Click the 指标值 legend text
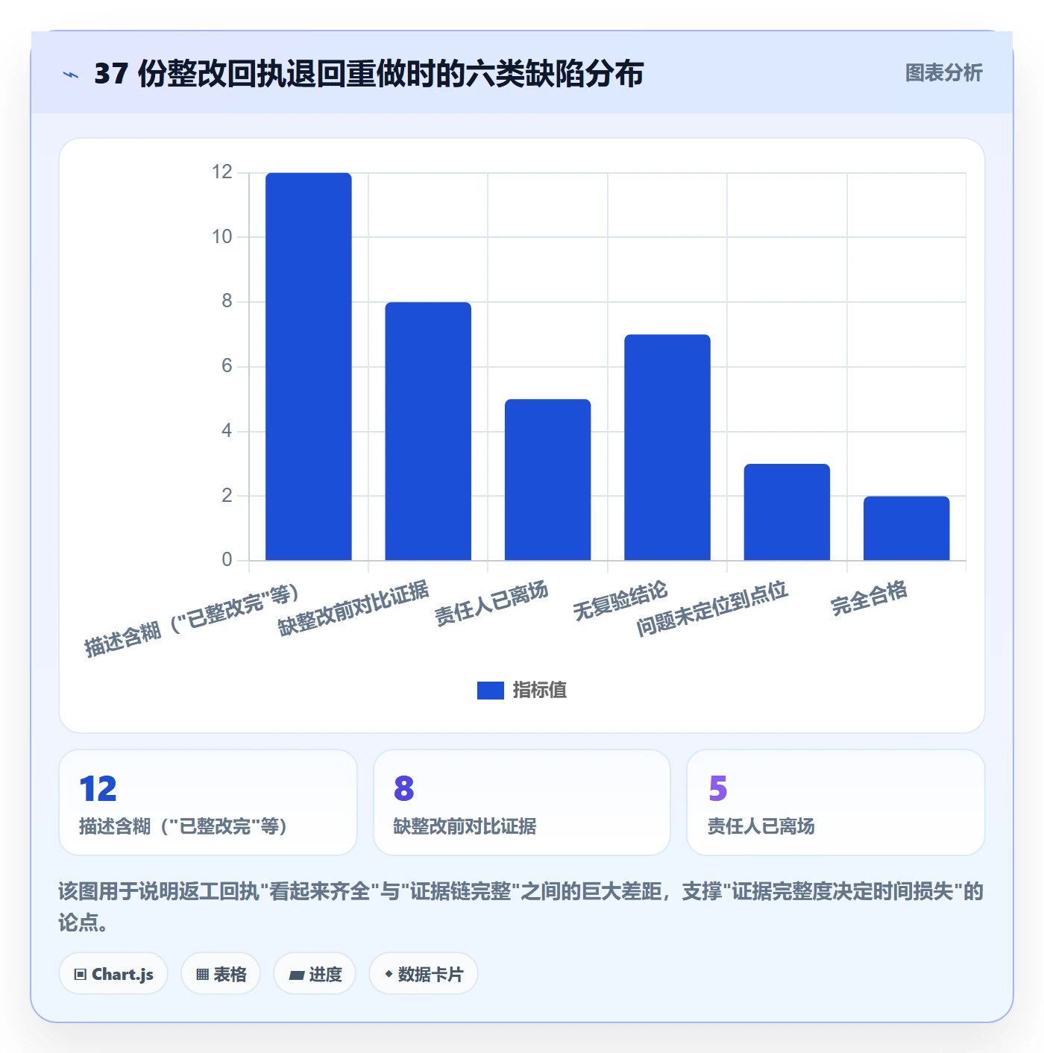Viewport: 1044px width, 1053px height. point(540,691)
